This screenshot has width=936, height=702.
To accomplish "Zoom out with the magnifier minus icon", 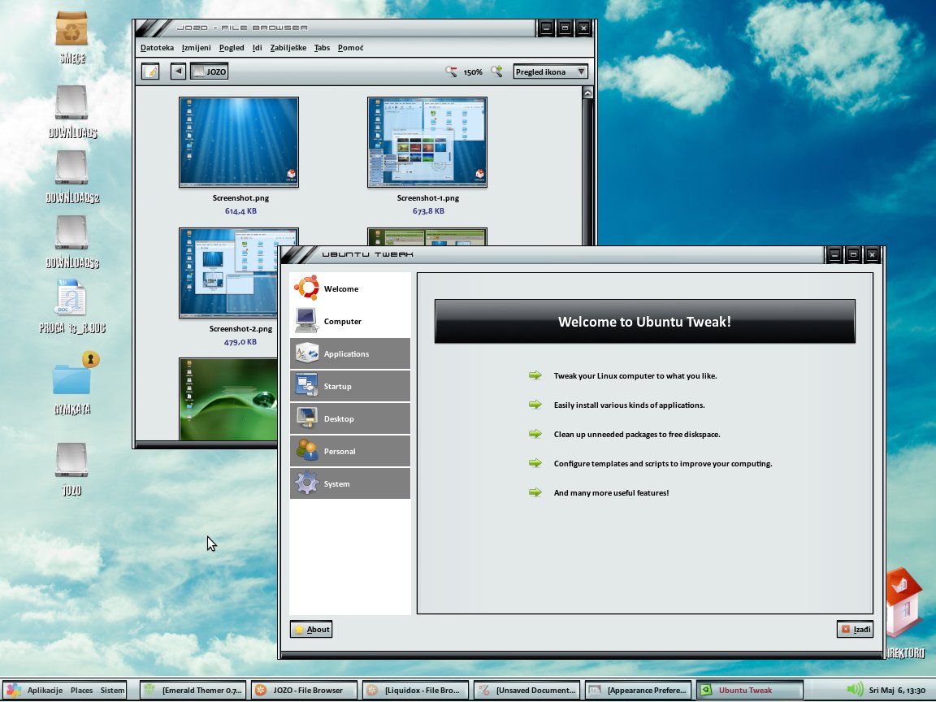I will (451, 71).
